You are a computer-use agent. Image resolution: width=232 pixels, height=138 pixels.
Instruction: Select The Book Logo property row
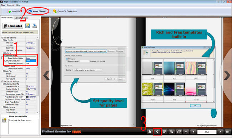pyautogui.click(x=19, y=43)
